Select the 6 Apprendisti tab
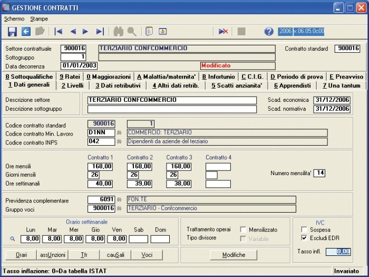 (292, 85)
